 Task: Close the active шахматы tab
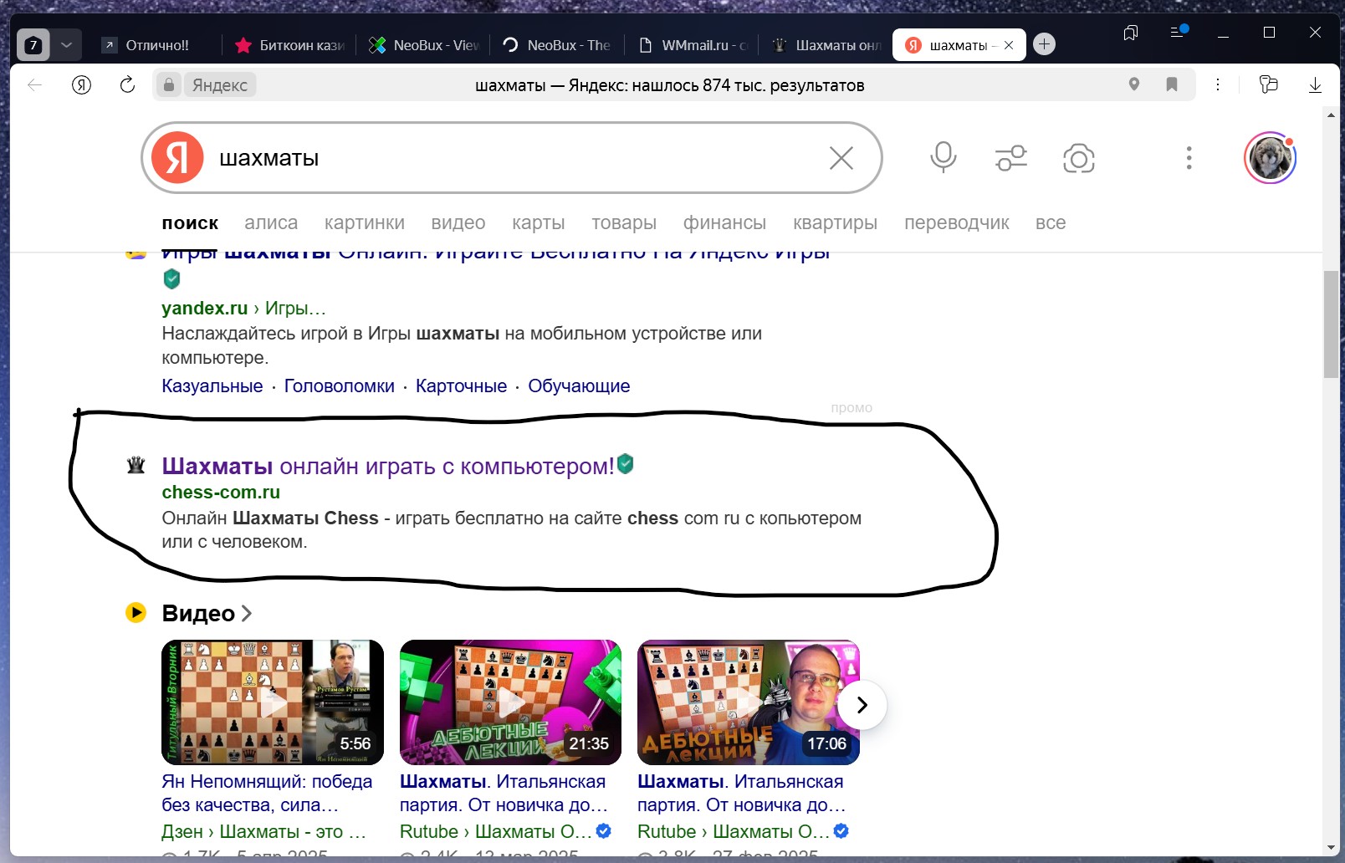(1009, 45)
